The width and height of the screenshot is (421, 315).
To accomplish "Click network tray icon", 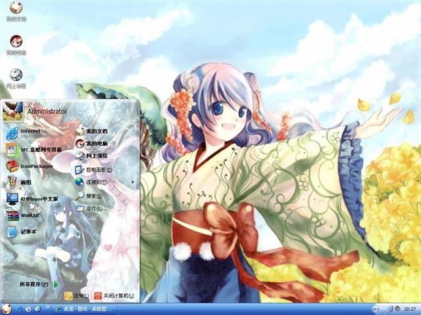I will tap(390, 309).
